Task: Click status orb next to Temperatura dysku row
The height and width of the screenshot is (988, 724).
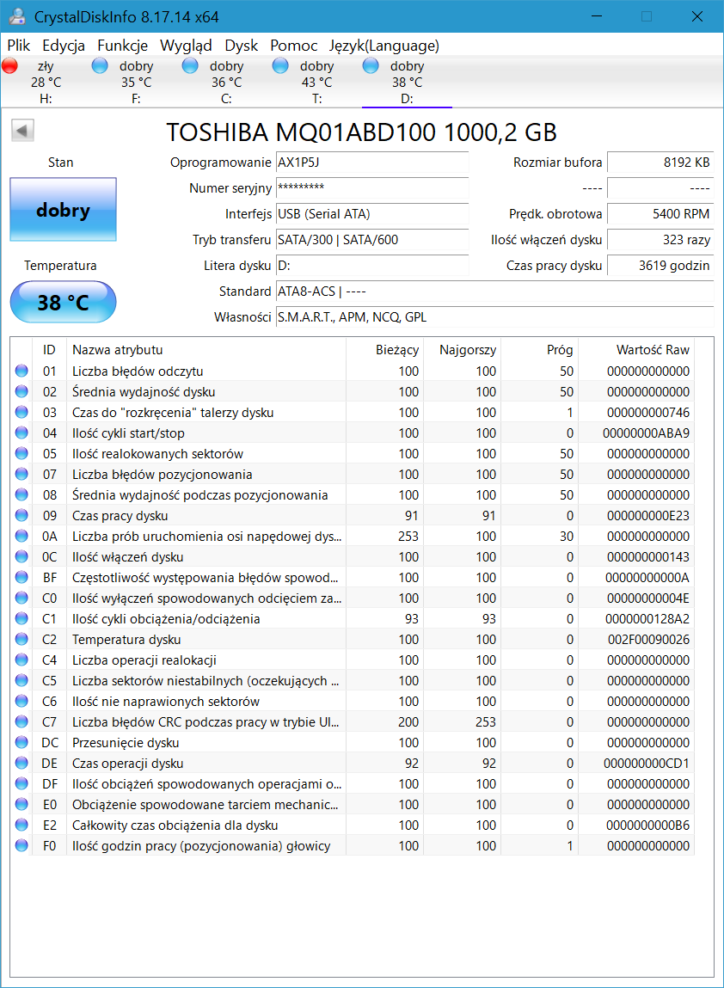Action: pos(21,640)
